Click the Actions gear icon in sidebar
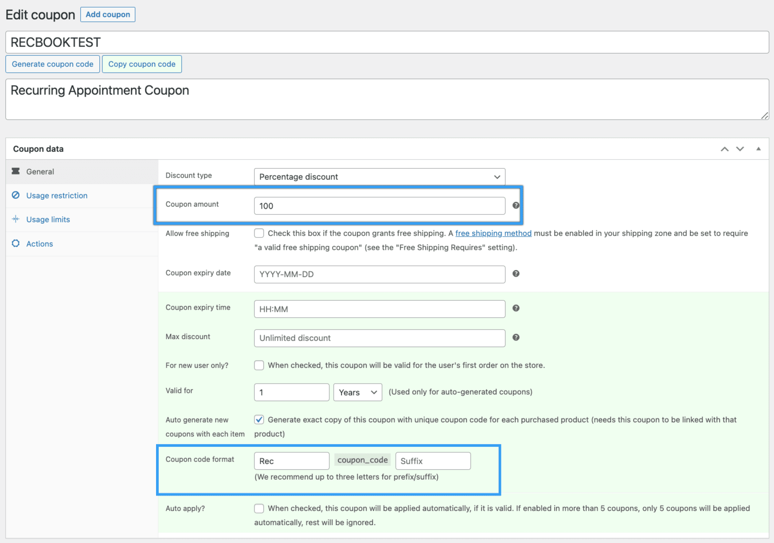This screenshot has height=543, width=774. (16, 244)
